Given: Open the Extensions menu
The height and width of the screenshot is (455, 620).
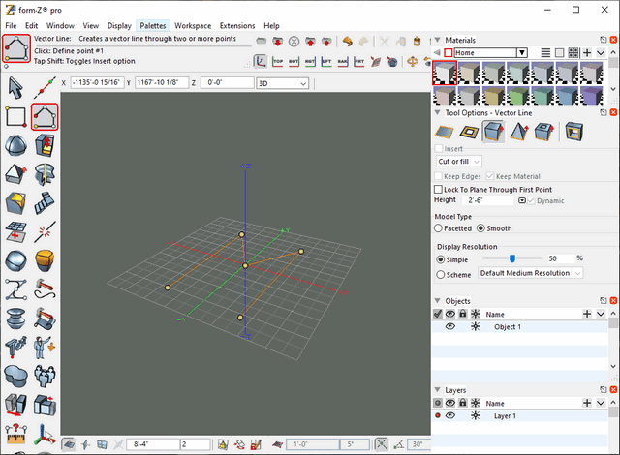Looking at the screenshot, I should point(237,25).
